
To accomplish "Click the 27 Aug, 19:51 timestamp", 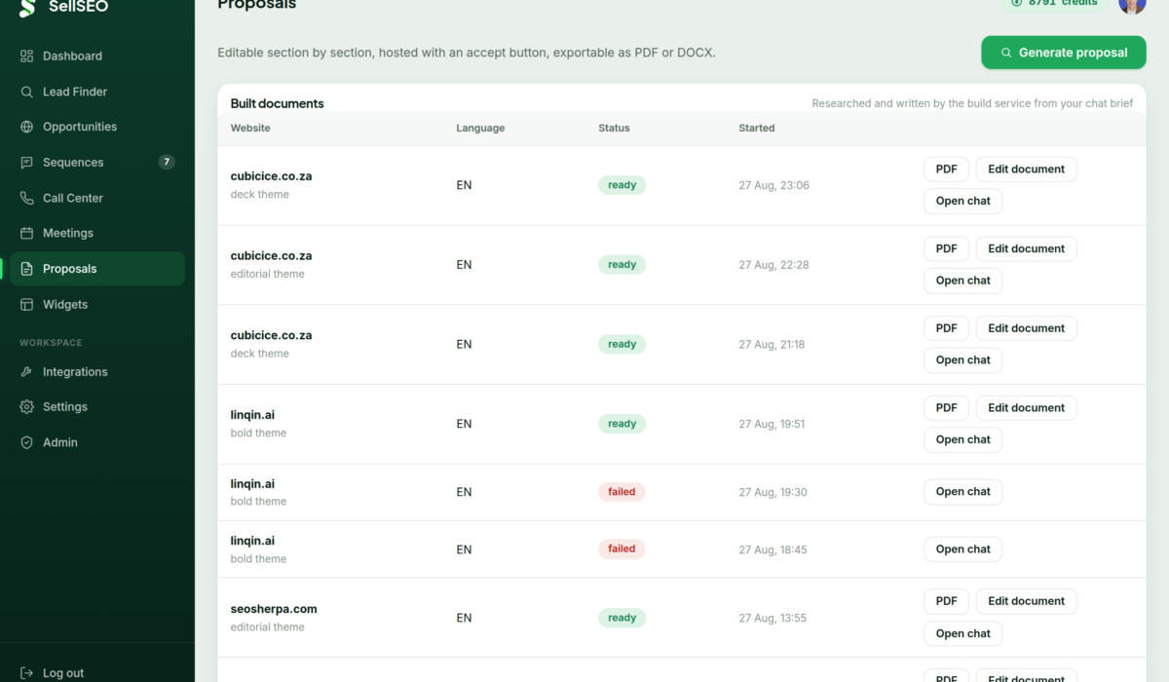I will 772,424.
